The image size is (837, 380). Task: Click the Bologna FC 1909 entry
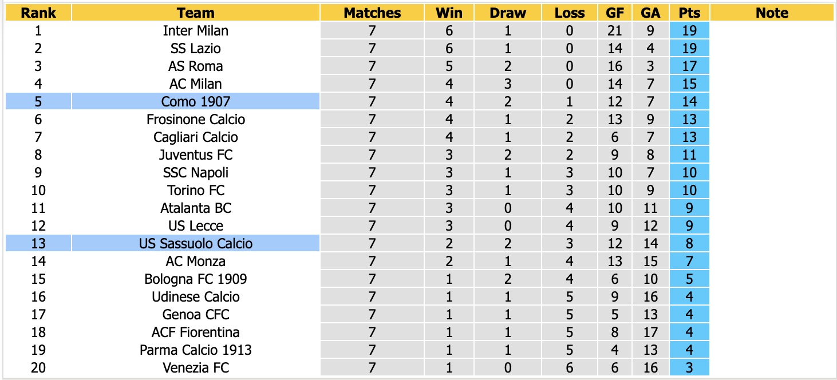(196, 279)
